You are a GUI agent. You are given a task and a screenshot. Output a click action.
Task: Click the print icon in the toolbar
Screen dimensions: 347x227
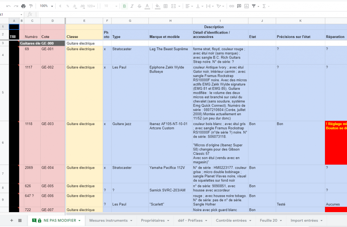tap(23, 6)
